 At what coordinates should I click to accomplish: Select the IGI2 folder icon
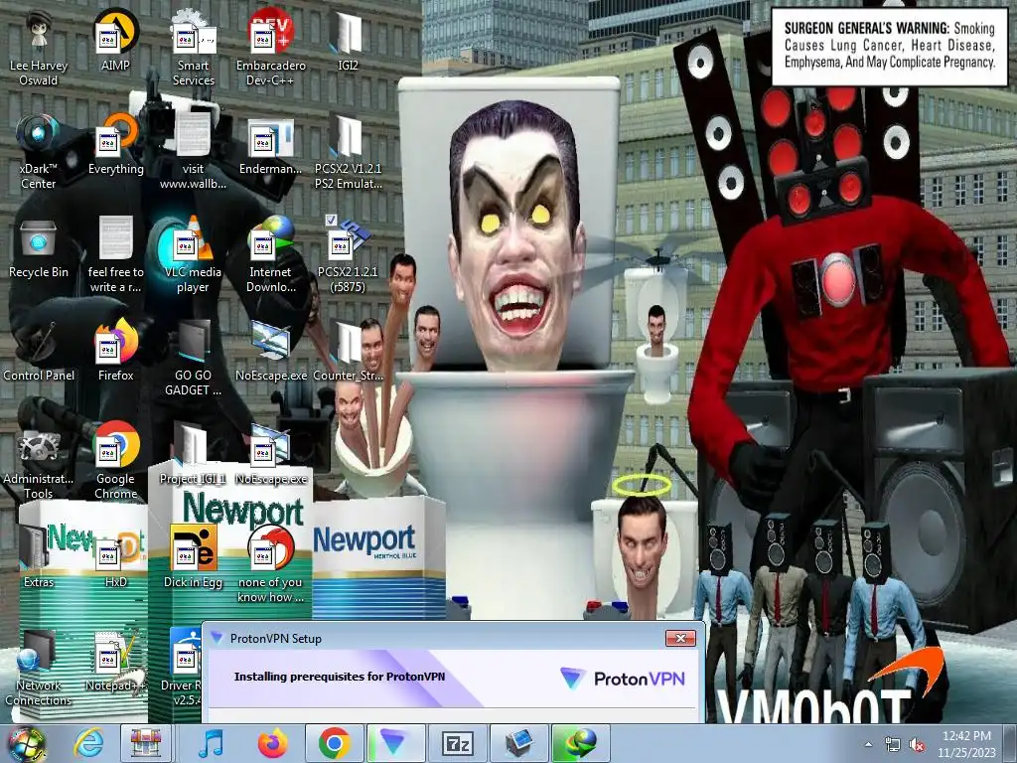348,40
